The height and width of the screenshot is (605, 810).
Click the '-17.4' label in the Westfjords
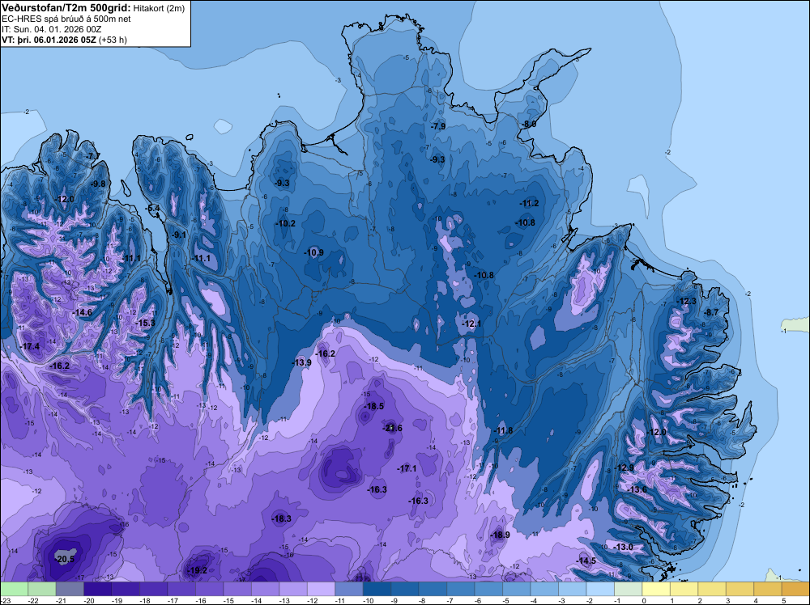tap(30, 347)
